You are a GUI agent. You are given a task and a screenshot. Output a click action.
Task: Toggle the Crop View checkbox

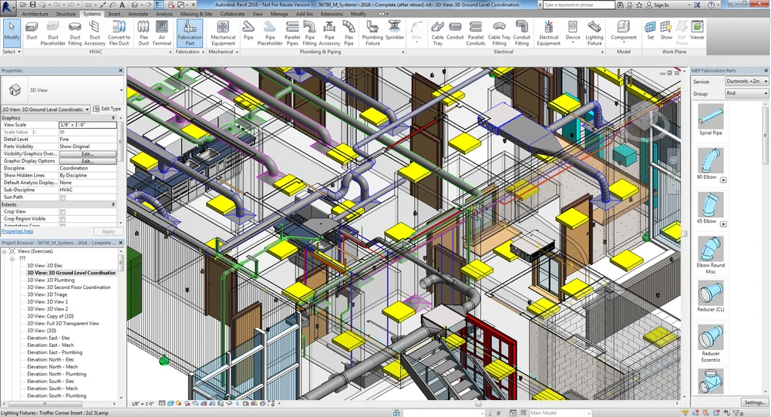(x=62, y=212)
